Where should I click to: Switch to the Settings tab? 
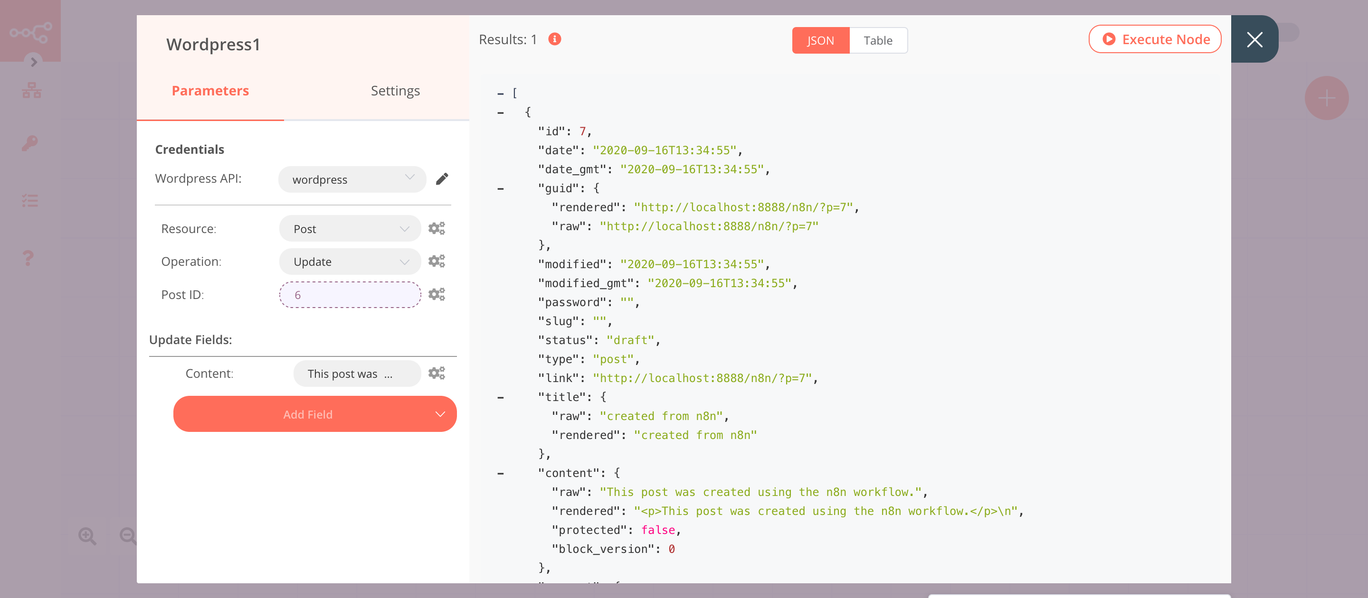(x=395, y=90)
